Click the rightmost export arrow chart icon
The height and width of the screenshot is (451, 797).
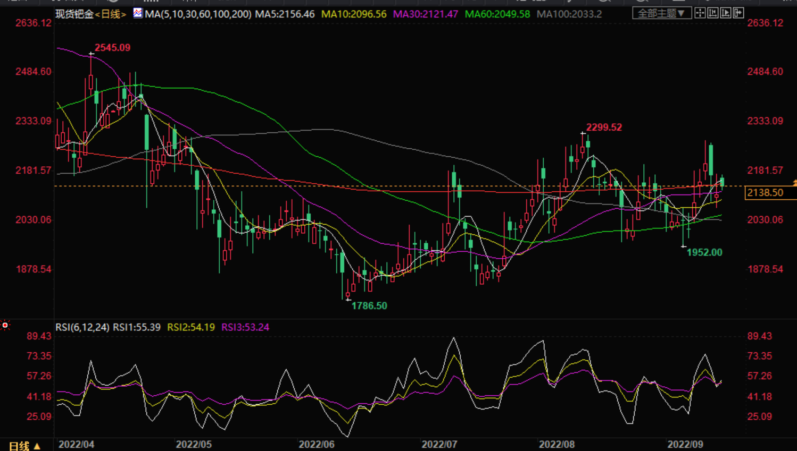coord(738,13)
